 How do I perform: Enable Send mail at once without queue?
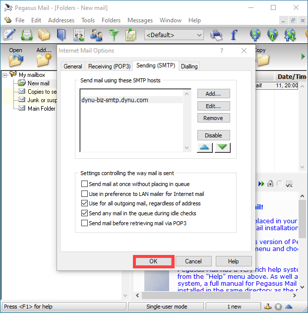coord(84,184)
